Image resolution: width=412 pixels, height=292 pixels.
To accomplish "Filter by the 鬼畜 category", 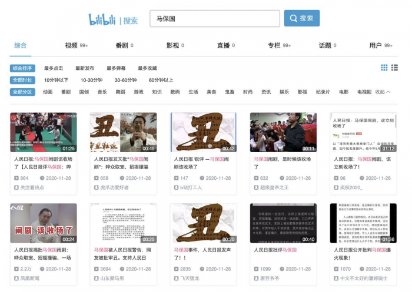I will click(230, 92).
